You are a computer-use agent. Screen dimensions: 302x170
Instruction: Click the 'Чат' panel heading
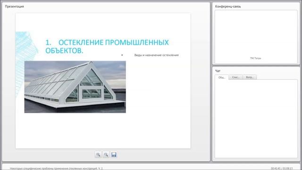218,71
